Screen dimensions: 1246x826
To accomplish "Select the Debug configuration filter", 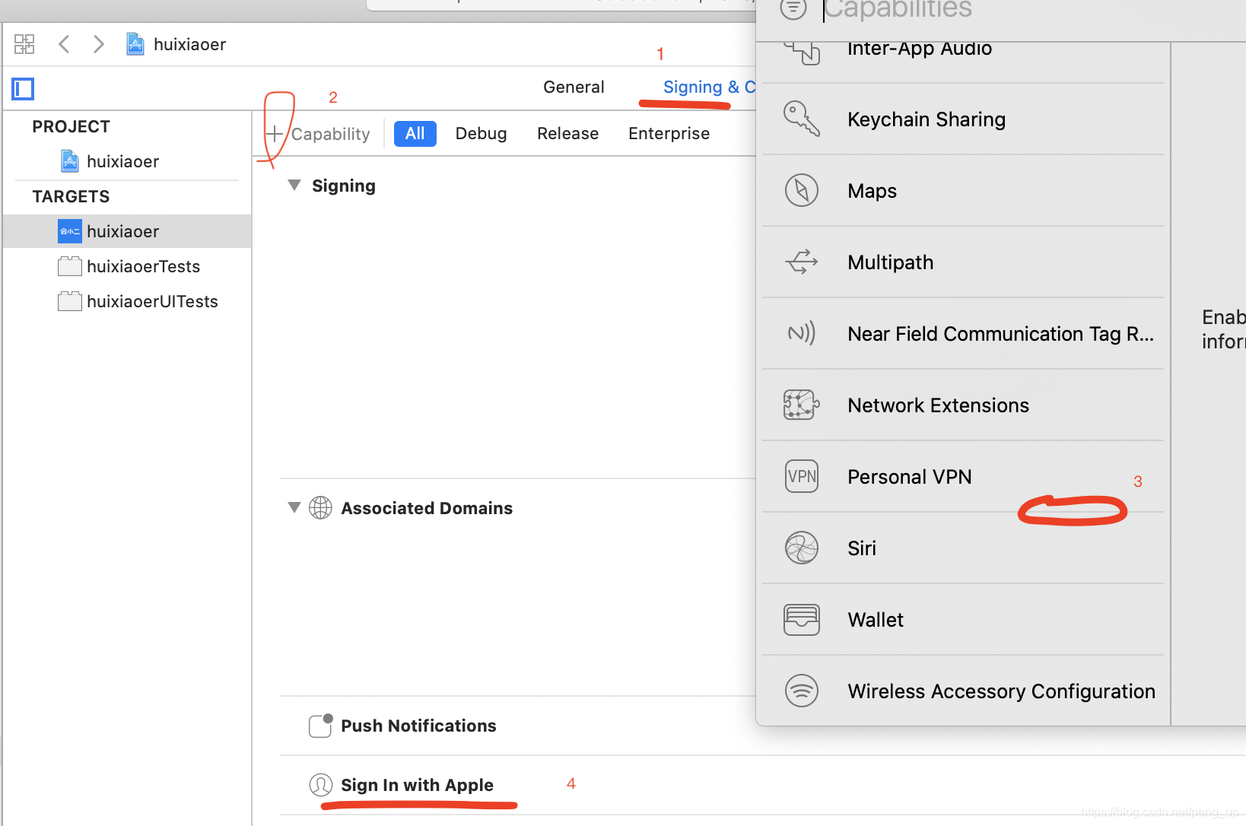I will click(481, 134).
